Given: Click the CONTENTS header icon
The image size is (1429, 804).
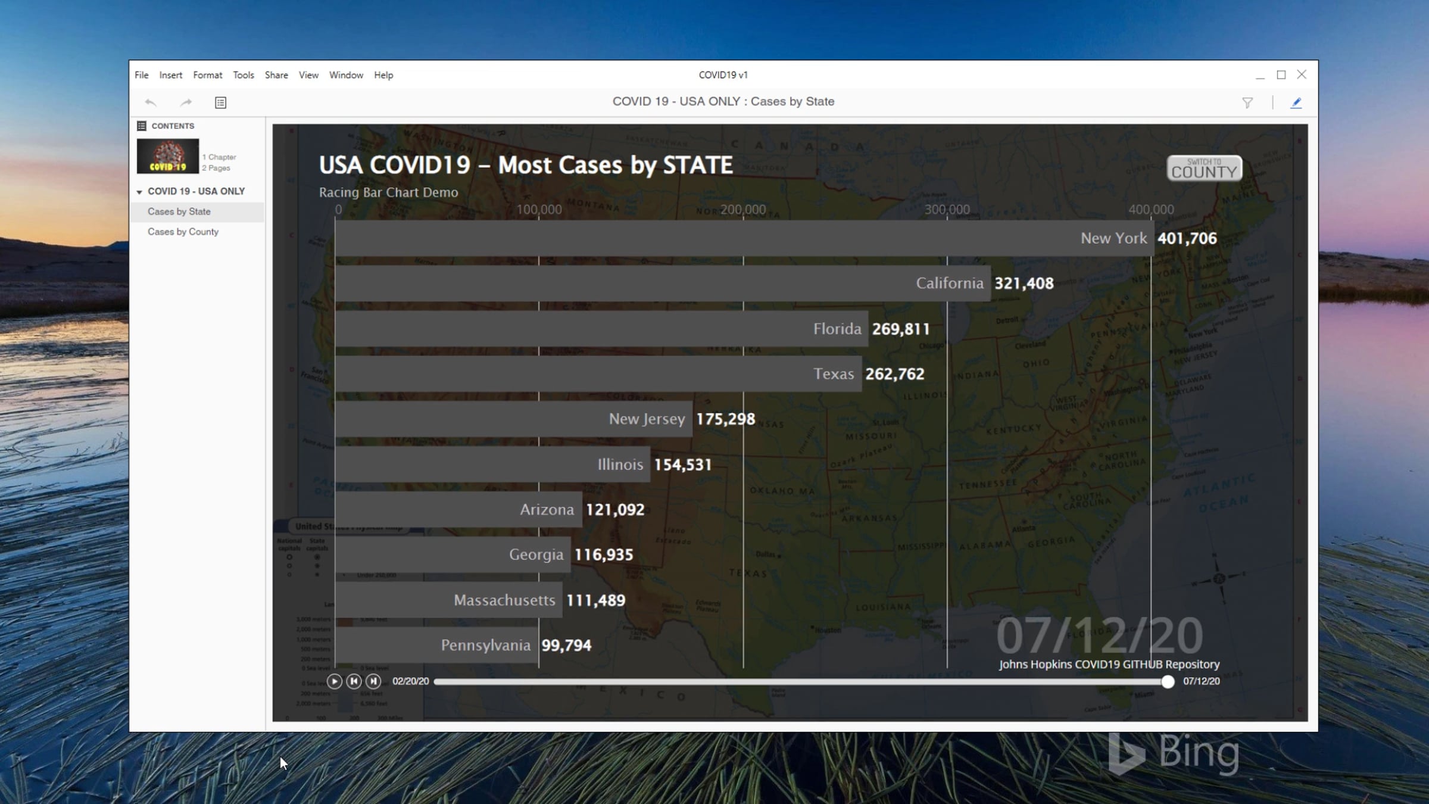Looking at the screenshot, I should point(142,126).
